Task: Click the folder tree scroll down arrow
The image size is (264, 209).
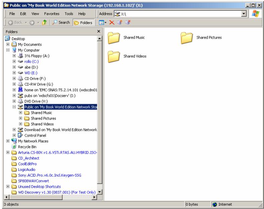Action: [x=100, y=192]
